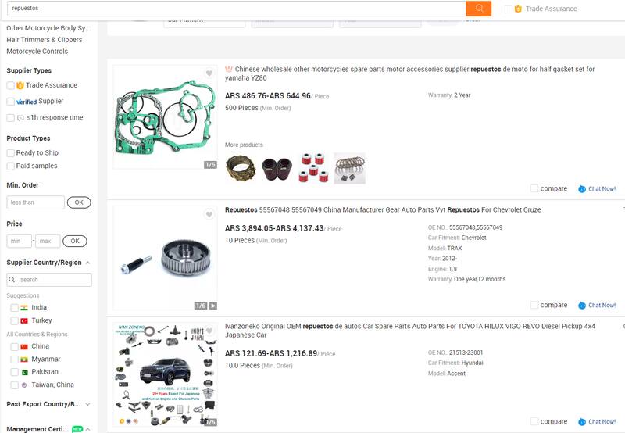Open the red oil filters thumbnail
This screenshot has height=433, width=625.
tap(313, 168)
